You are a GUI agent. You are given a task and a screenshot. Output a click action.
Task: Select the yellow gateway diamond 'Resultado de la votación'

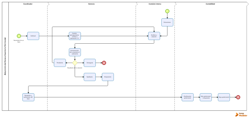[75, 63]
